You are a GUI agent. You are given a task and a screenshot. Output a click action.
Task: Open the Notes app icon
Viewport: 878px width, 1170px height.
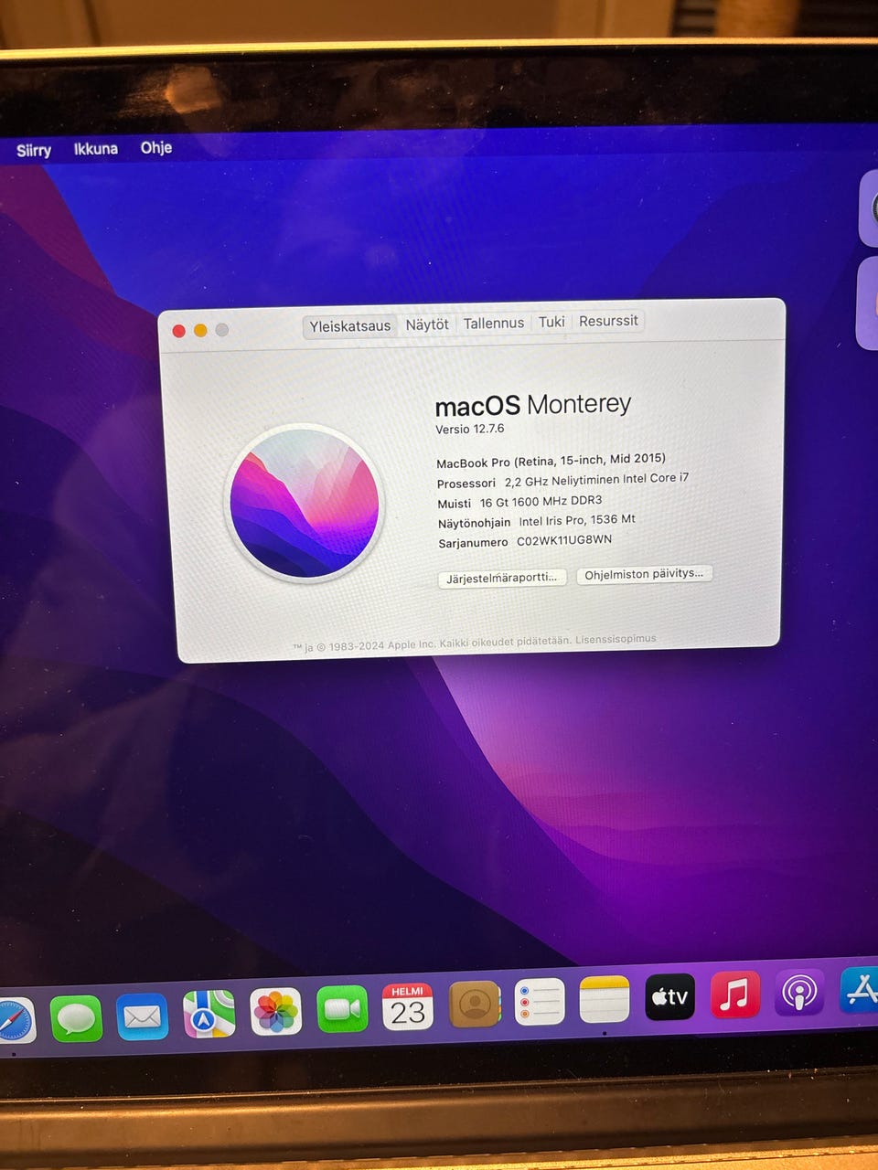pos(605,999)
